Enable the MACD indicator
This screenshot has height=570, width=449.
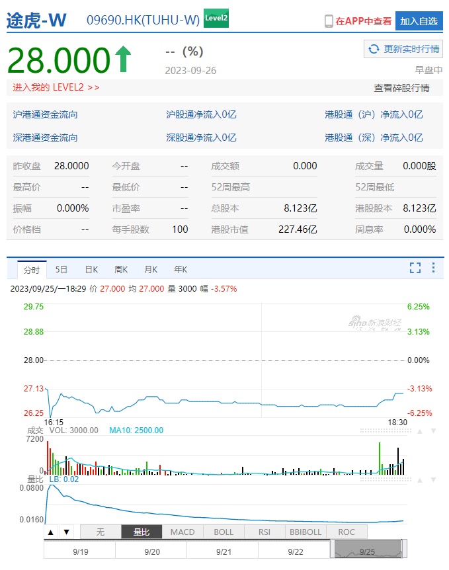pyautogui.click(x=183, y=532)
